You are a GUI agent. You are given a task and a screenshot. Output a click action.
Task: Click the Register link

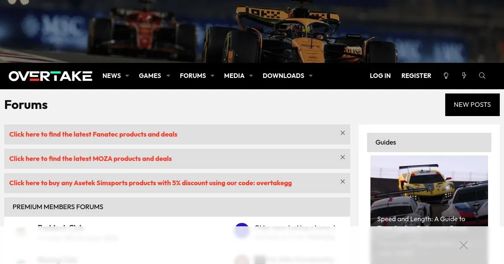pos(416,76)
